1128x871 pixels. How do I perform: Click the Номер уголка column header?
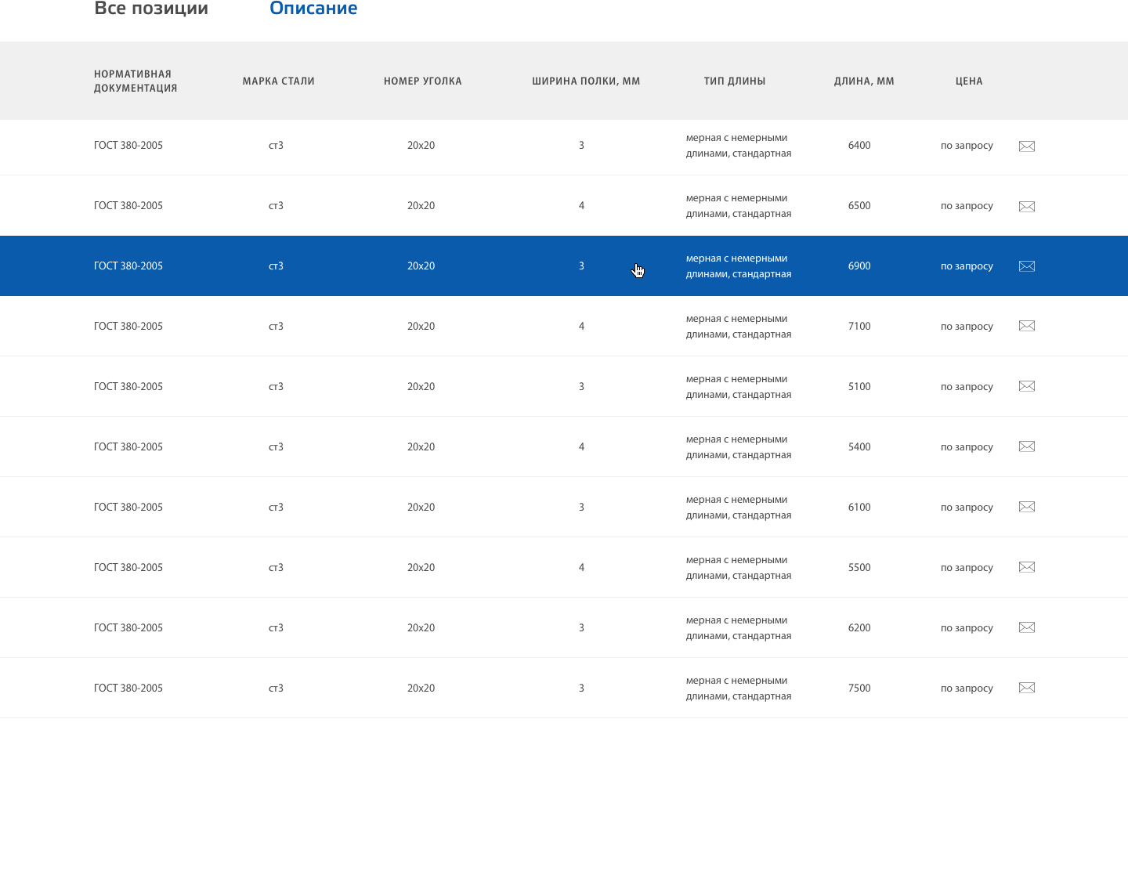pos(423,81)
